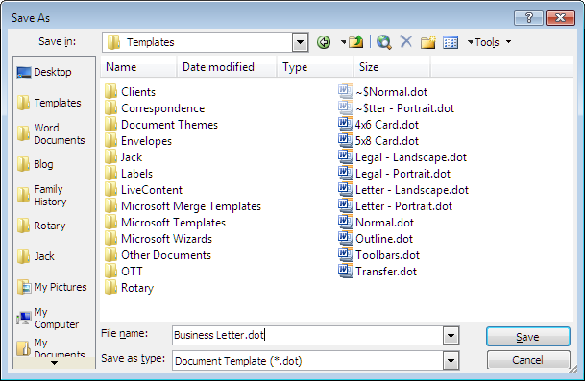Click the Save button

528,337
